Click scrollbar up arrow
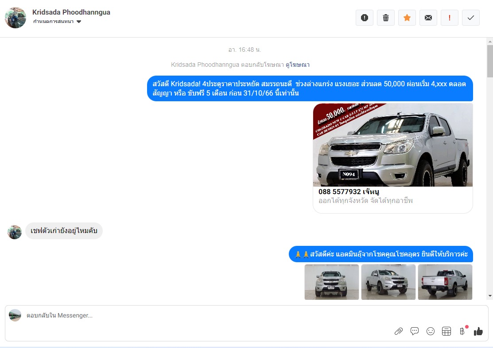 pyautogui.click(x=490, y=42)
